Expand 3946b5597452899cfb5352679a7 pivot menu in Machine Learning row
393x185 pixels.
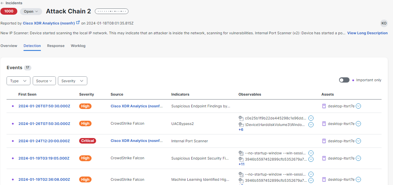[x=311, y=180]
